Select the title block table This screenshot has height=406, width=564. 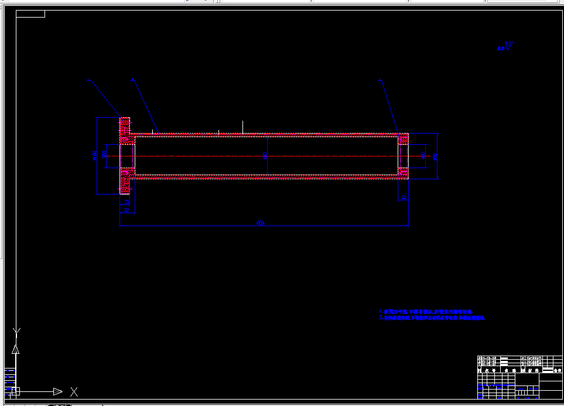pos(519,377)
